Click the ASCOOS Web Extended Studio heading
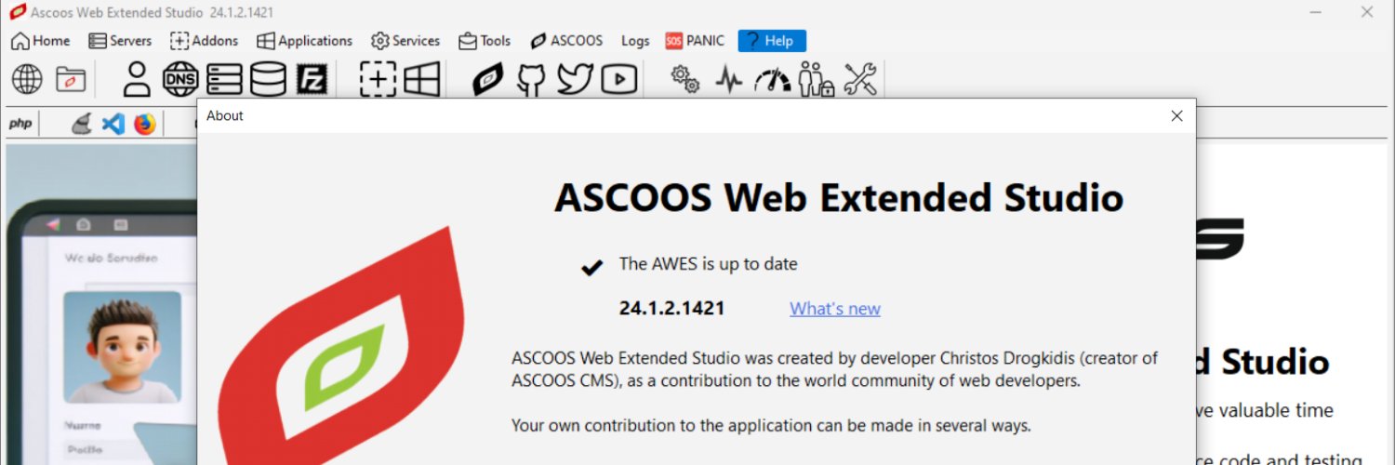Screen dimensions: 1395x465 coord(839,198)
